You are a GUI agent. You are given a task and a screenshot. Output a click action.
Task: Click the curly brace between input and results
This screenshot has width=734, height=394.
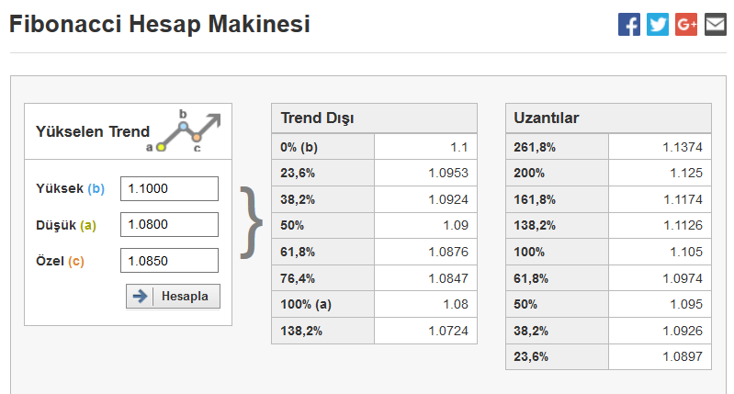[x=252, y=223]
